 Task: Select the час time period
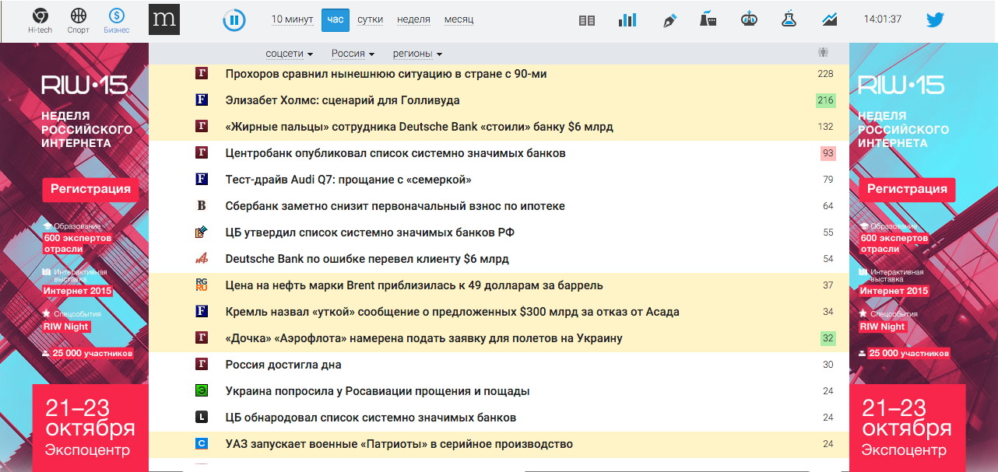point(336,19)
